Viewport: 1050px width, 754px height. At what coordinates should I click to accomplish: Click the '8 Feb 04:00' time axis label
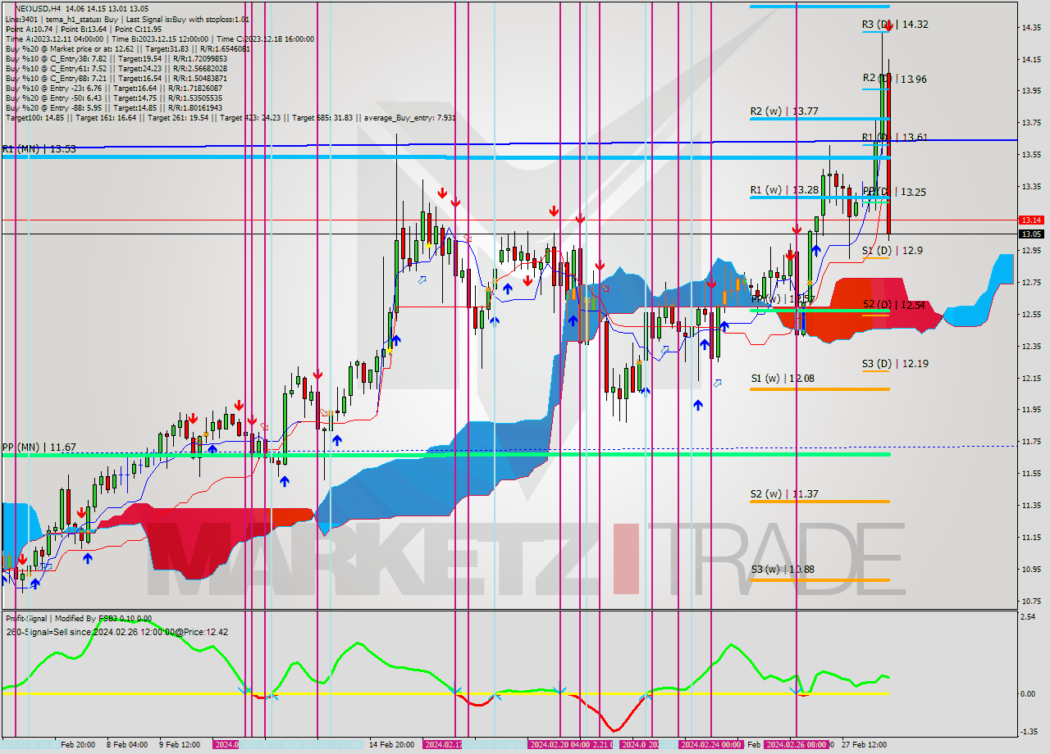[x=126, y=745]
